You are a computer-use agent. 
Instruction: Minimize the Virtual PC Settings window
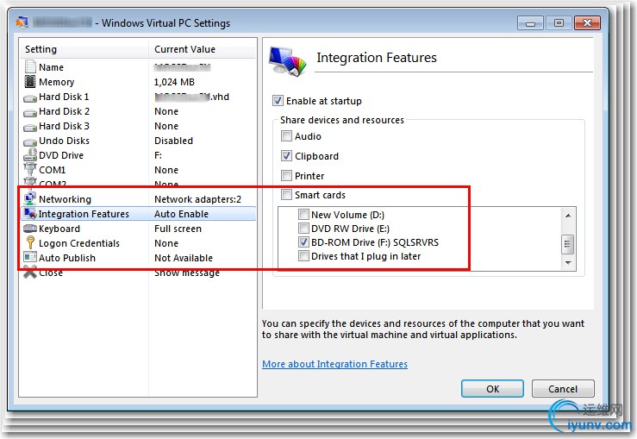point(530,22)
